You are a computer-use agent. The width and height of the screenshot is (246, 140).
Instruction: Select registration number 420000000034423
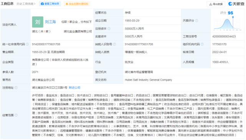[x=224, y=36]
